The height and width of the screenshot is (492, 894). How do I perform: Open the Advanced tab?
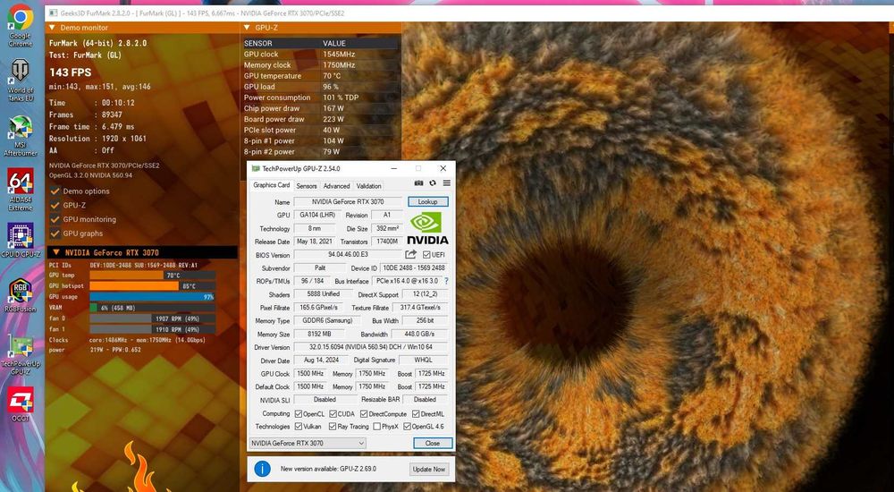click(x=336, y=186)
